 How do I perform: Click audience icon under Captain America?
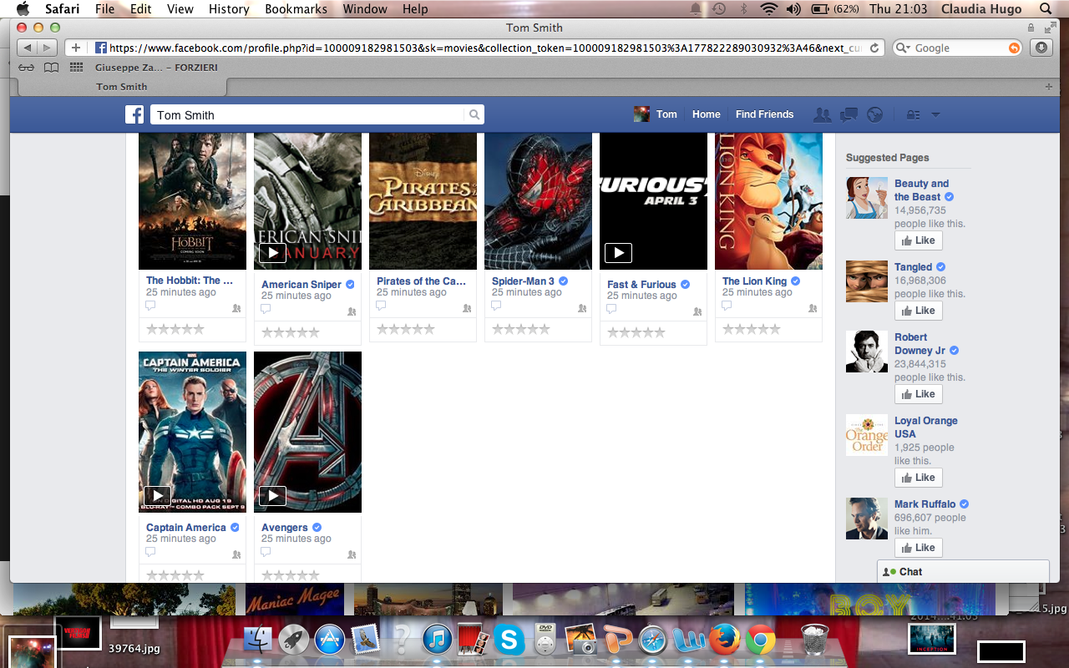(x=236, y=554)
